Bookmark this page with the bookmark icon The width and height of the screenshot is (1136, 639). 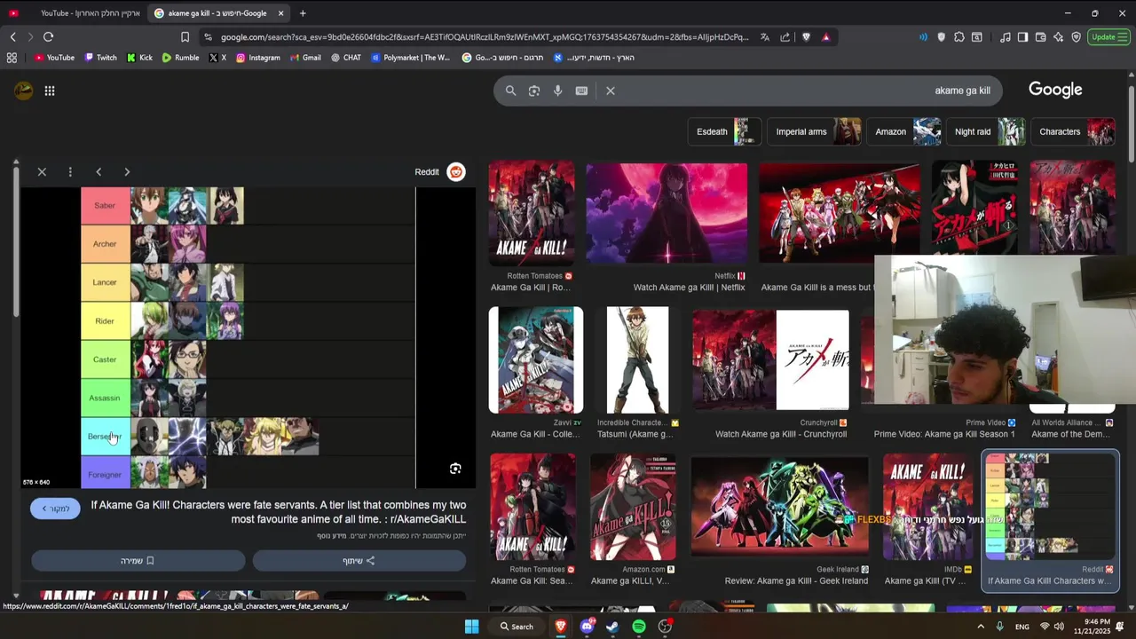(185, 37)
